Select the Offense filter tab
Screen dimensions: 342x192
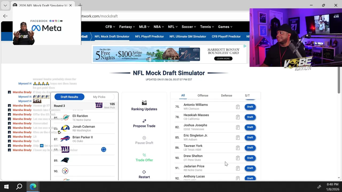pos(203,95)
